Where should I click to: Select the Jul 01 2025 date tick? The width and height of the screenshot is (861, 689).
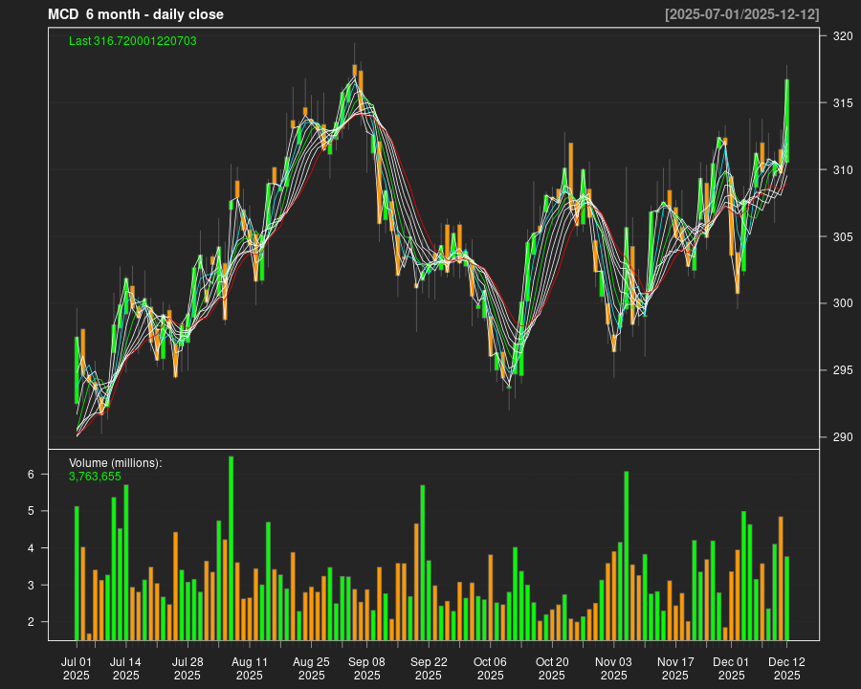(x=77, y=668)
